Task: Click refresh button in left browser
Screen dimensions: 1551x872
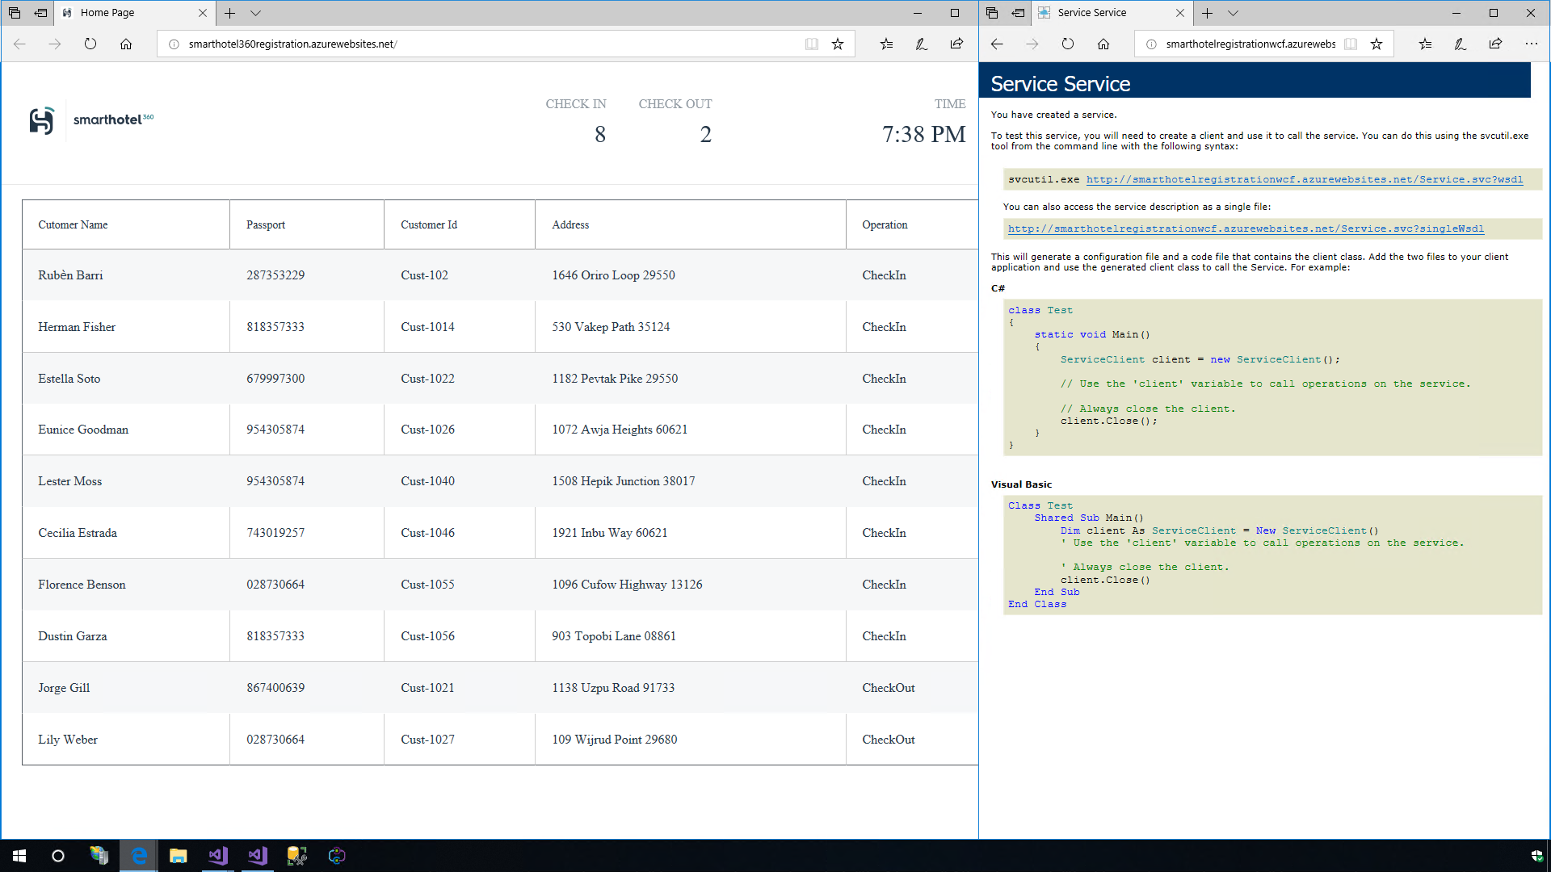Action: [90, 44]
